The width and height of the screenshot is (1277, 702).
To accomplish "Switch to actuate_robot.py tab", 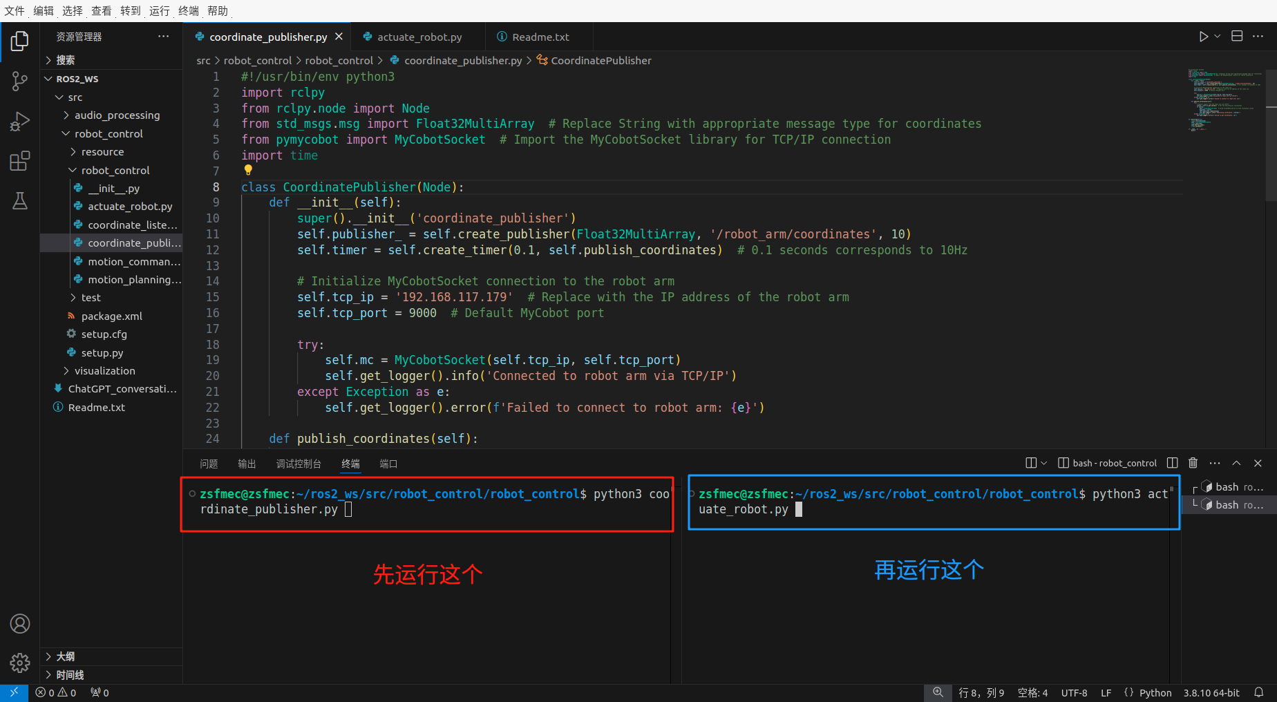I will point(419,37).
